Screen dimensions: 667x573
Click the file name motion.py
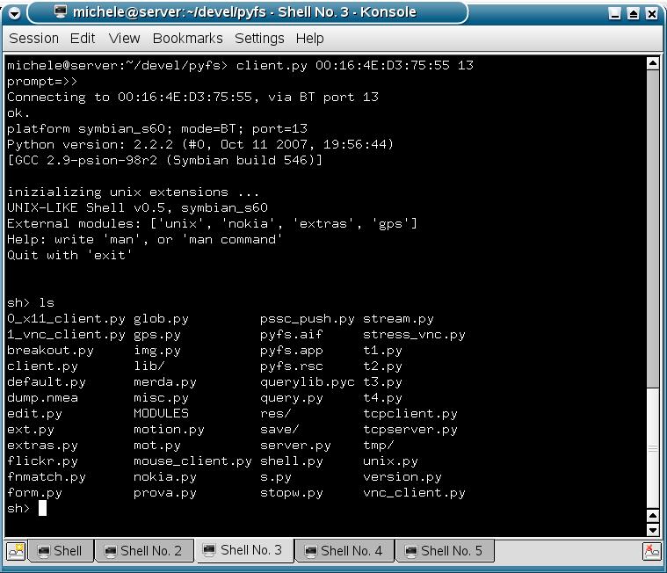click(170, 430)
